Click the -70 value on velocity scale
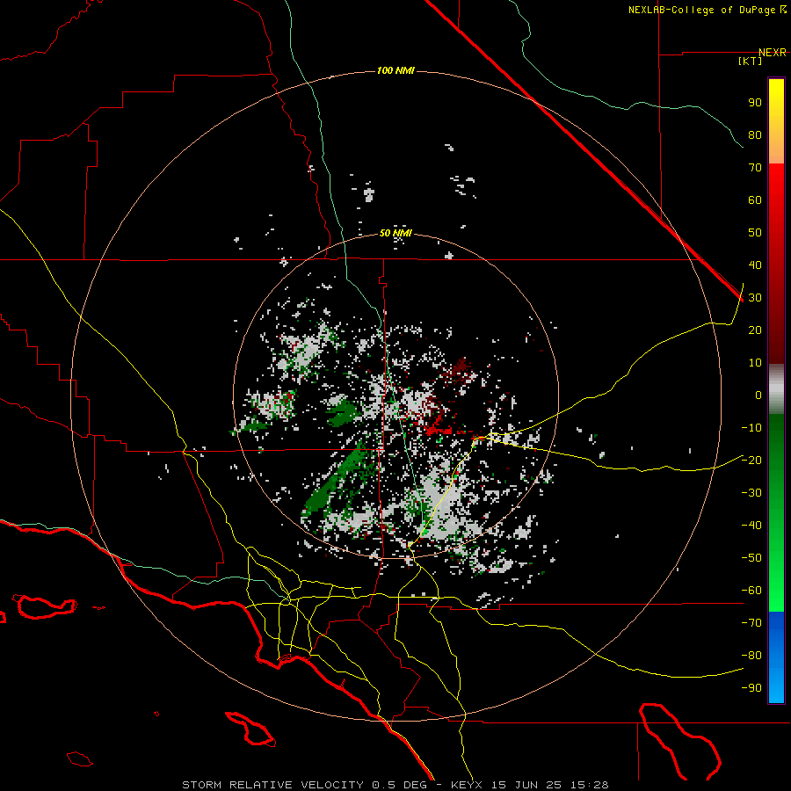 click(751, 622)
